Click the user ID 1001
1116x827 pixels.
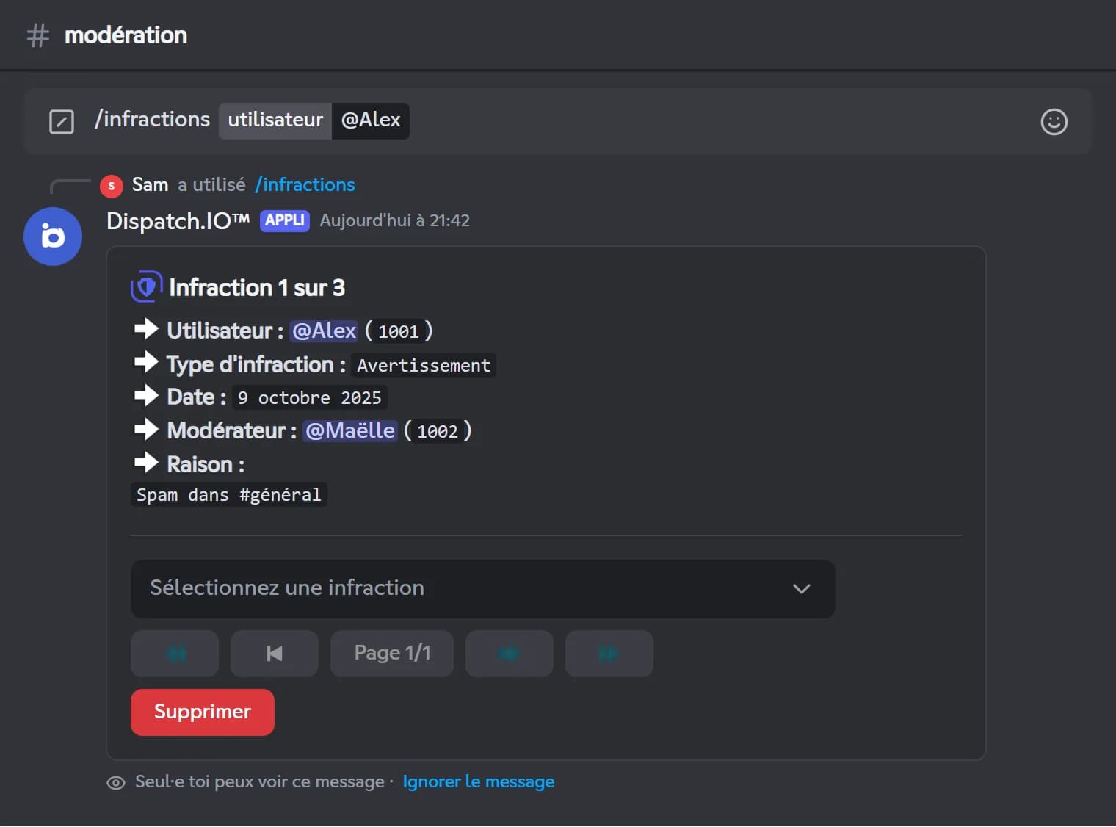(399, 332)
